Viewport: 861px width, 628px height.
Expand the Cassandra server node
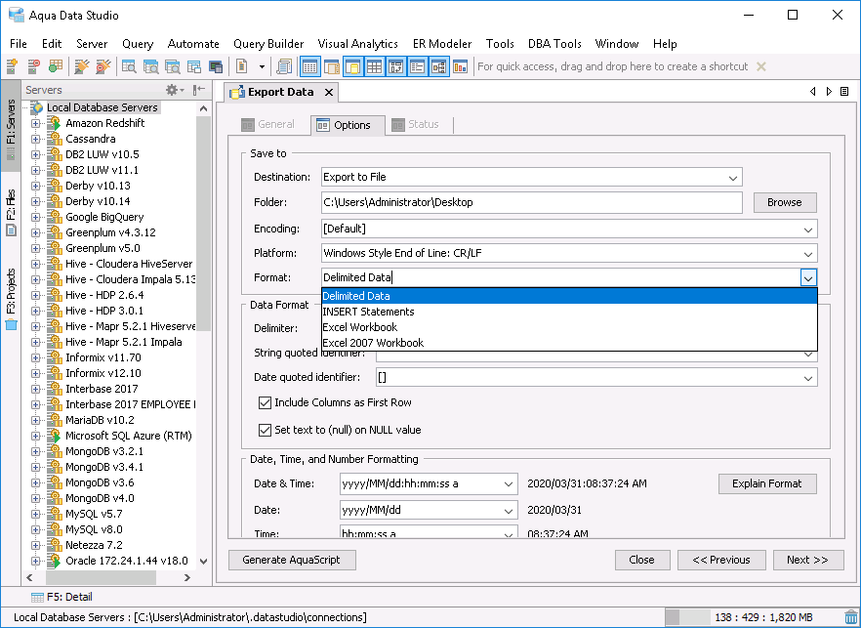pos(36,139)
